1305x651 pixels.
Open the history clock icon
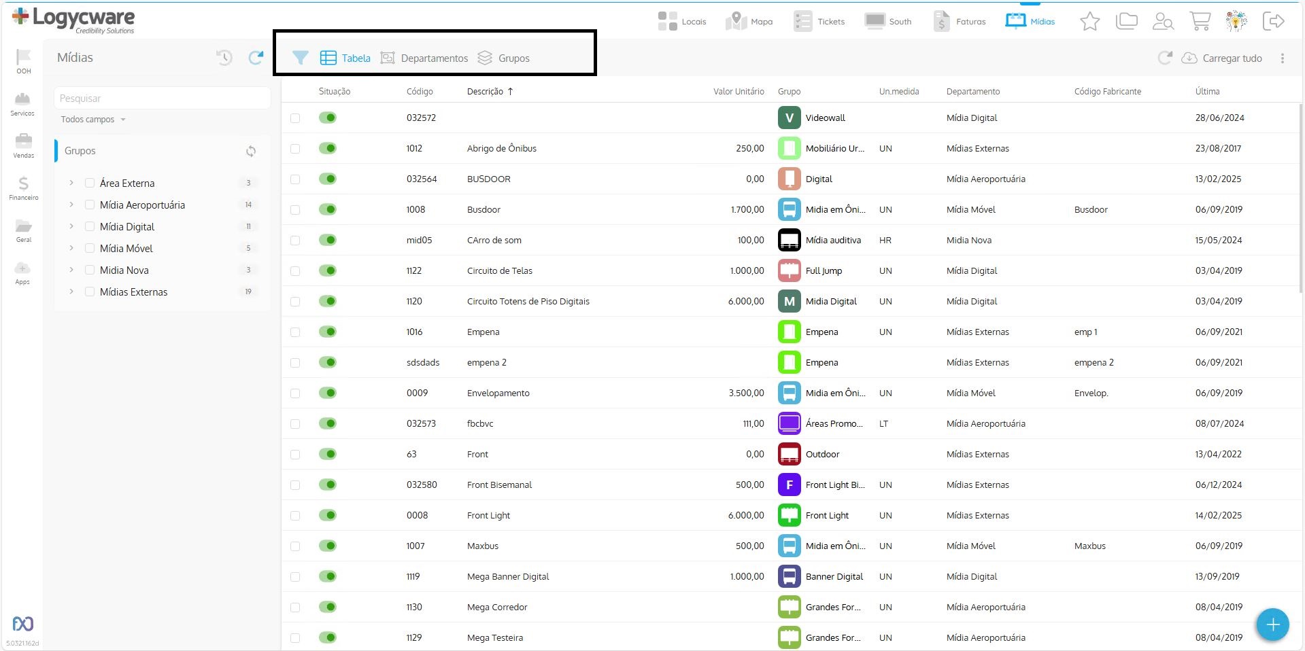click(224, 58)
